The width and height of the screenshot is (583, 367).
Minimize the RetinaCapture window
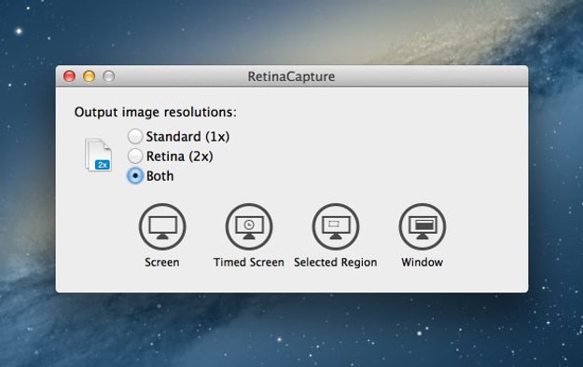coord(90,76)
